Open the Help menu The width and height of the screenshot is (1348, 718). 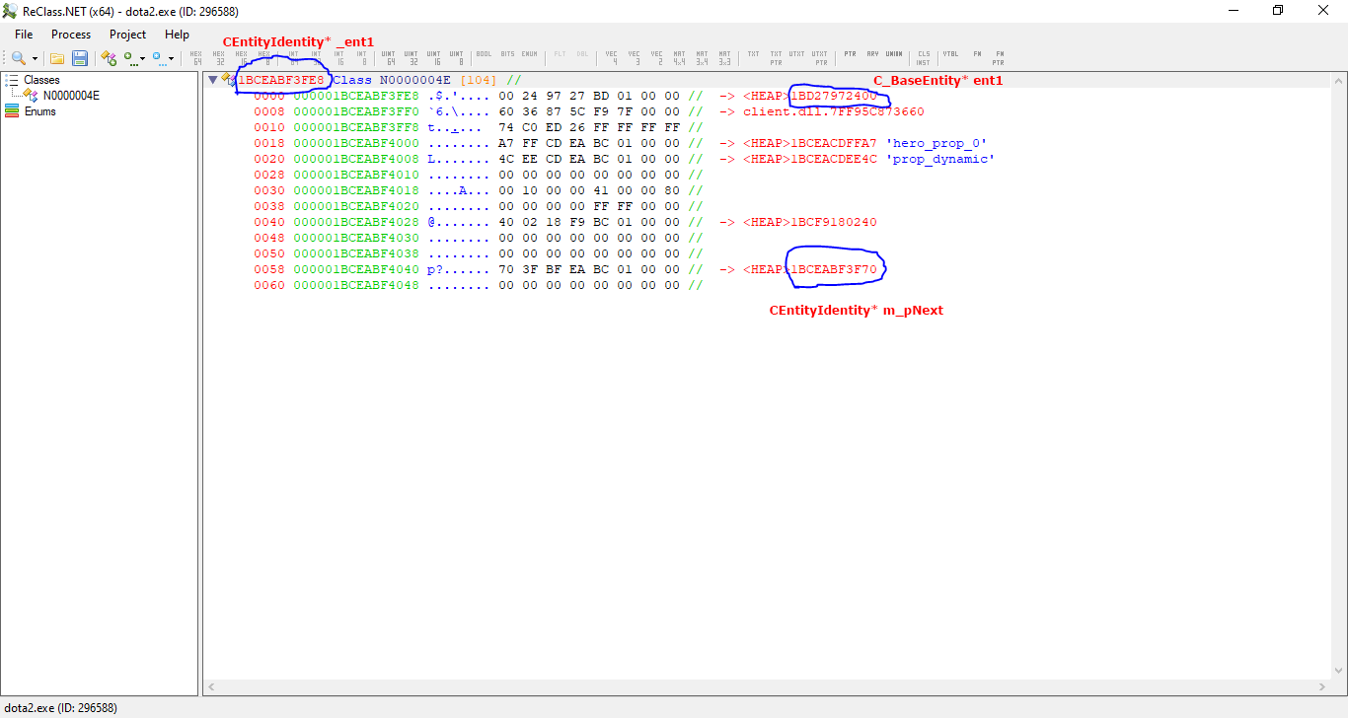coord(178,35)
